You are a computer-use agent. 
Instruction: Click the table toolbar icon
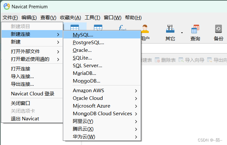point(75,27)
